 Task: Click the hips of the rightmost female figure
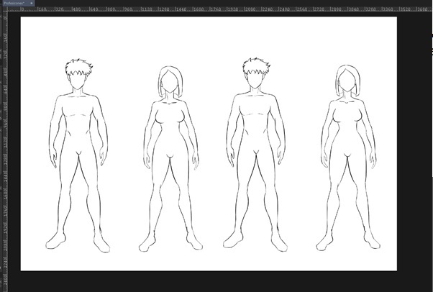click(346, 147)
